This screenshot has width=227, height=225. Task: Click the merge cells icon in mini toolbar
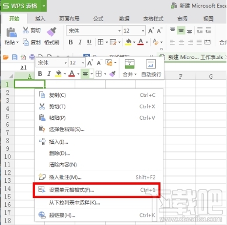[x=130, y=64]
